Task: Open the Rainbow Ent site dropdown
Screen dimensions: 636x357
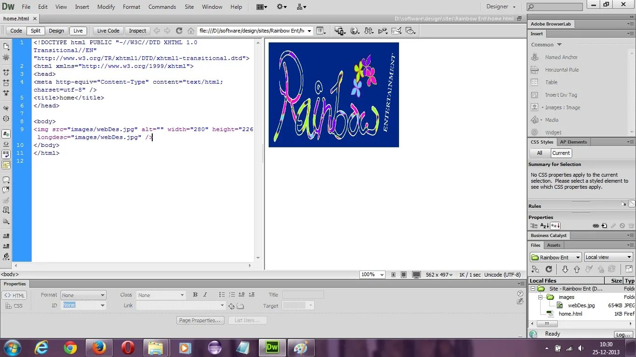Action: [556, 257]
